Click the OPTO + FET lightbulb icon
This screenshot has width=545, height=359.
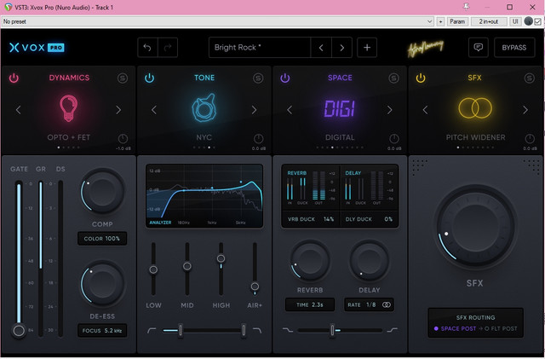coord(68,108)
